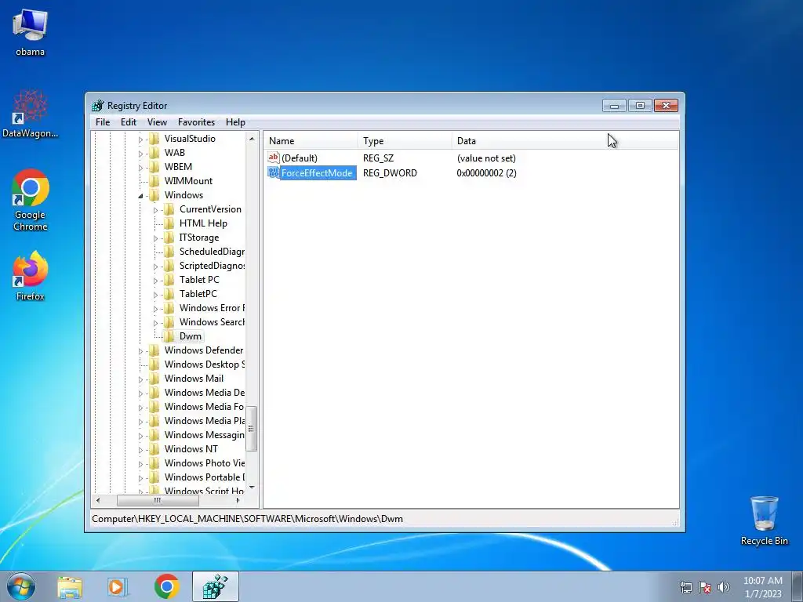
Task: Expand the WBEM key
Action: pyautogui.click(x=140, y=168)
